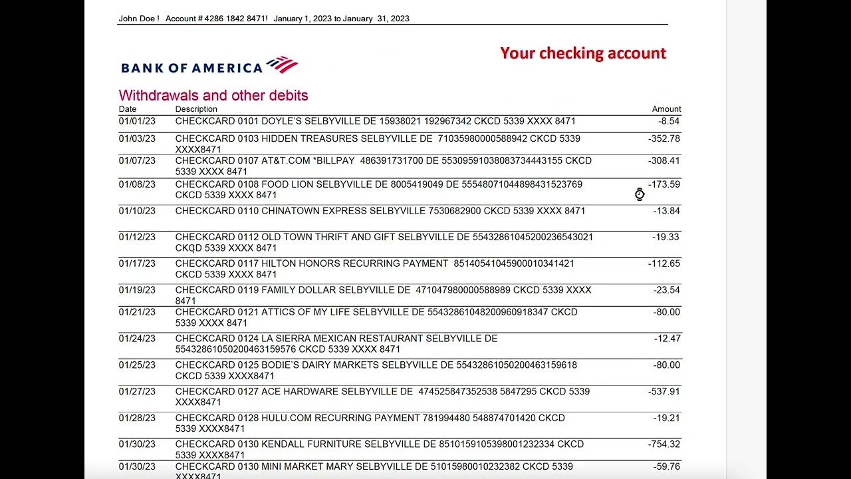851x479 pixels.
Task: Click the -537.91 Ace Hardware amount
Action: (x=664, y=391)
